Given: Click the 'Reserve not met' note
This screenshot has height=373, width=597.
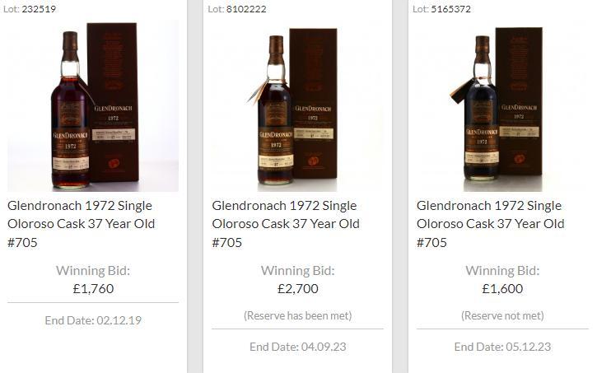Looking at the screenshot, I should coord(502,315).
